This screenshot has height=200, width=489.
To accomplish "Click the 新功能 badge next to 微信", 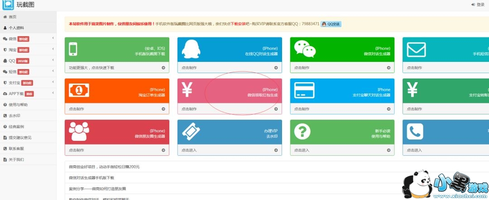I will 24,39.
